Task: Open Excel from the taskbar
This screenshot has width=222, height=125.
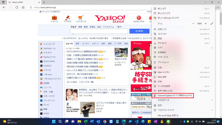Action: [x=86, y=121]
